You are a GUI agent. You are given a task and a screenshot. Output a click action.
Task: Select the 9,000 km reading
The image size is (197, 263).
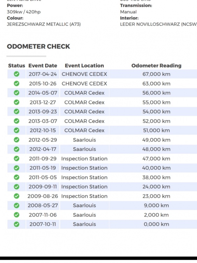tap(156, 205)
